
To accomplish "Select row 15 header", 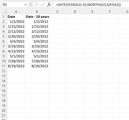I will point(4,86).
